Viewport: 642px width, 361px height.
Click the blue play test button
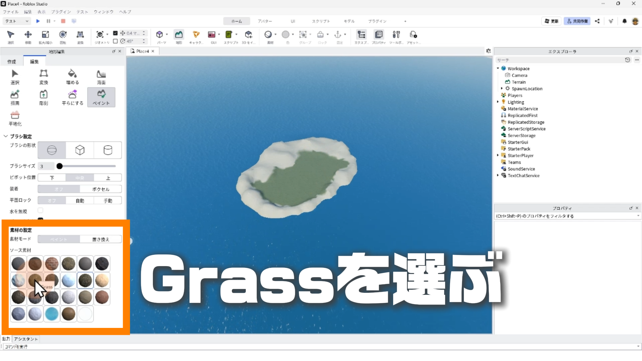pos(38,21)
